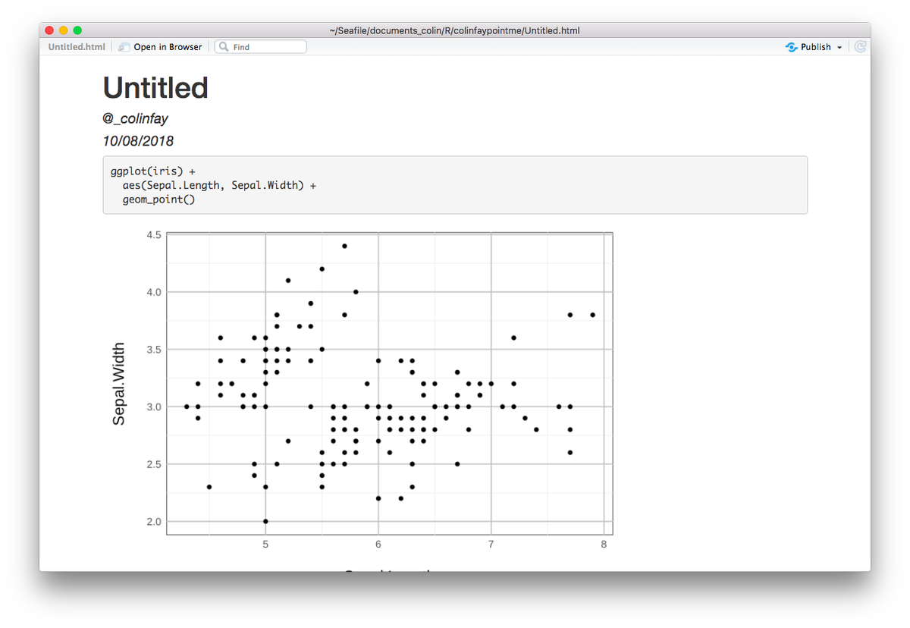The height and width of the screenshot is (628, 910).
Task: Click the blue Publish icon
Action: pos(792,47)
